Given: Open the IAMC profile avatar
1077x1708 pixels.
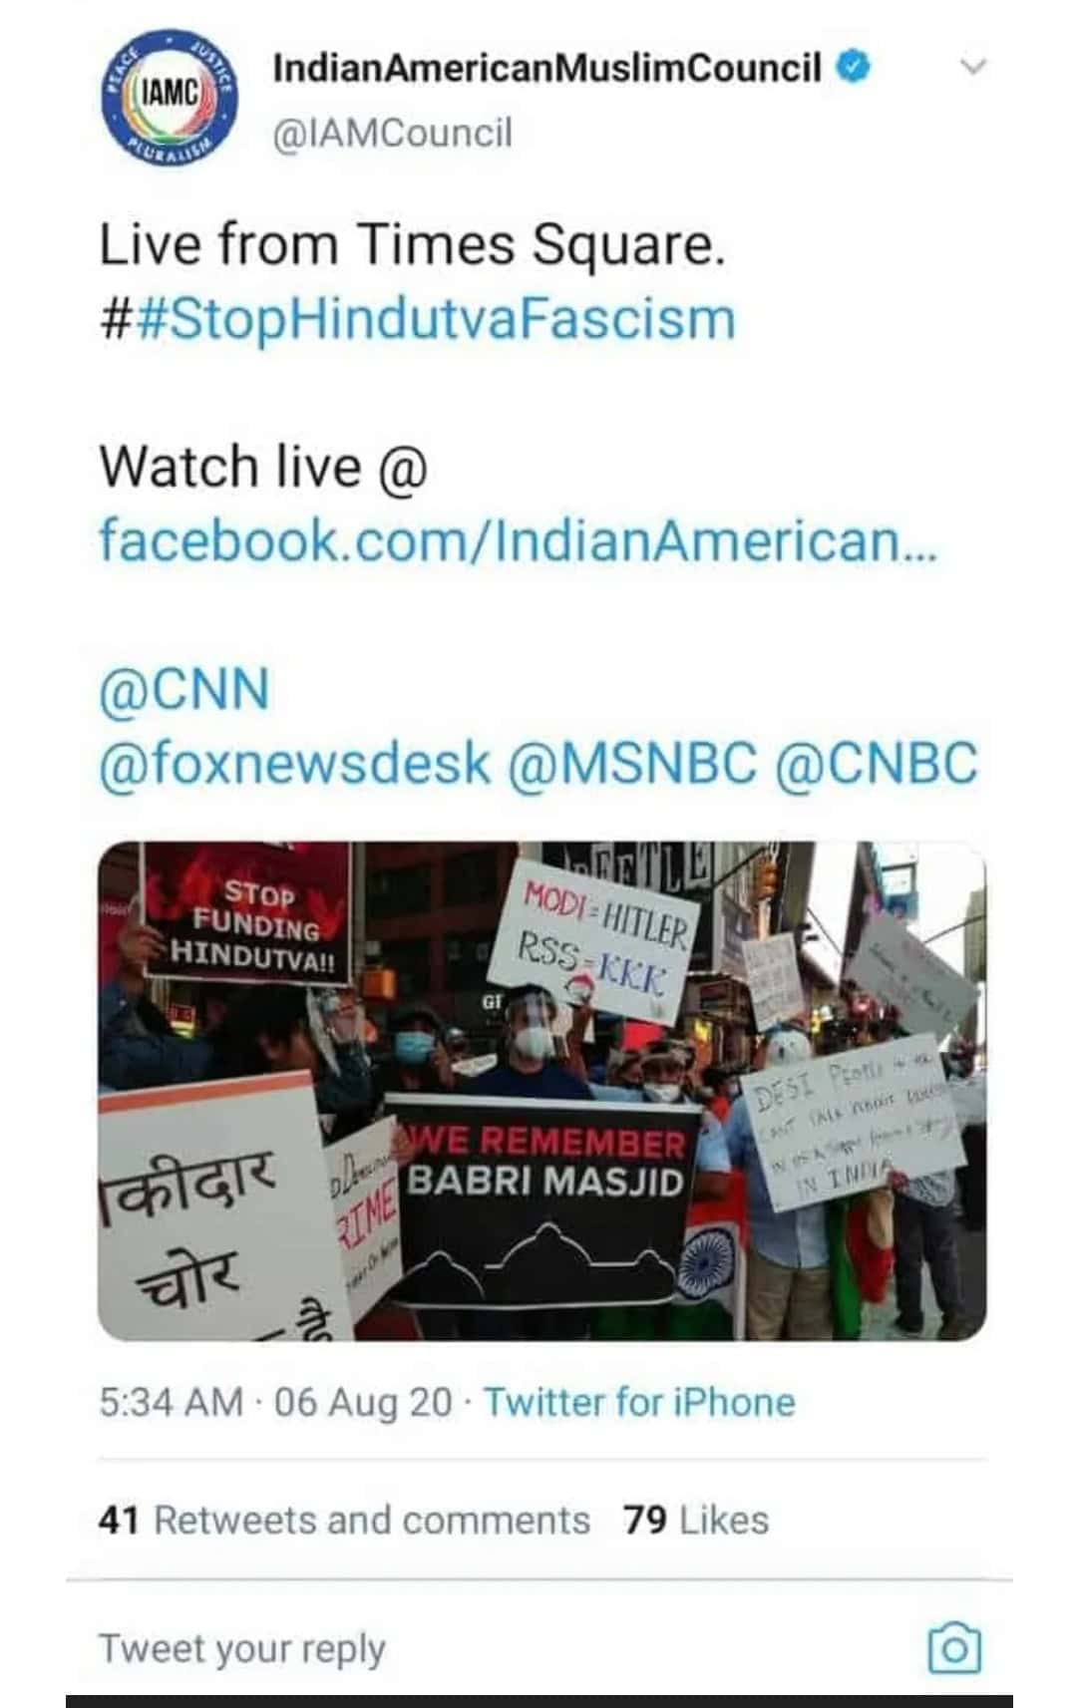Looking at the screenshot, I should 169,97.
